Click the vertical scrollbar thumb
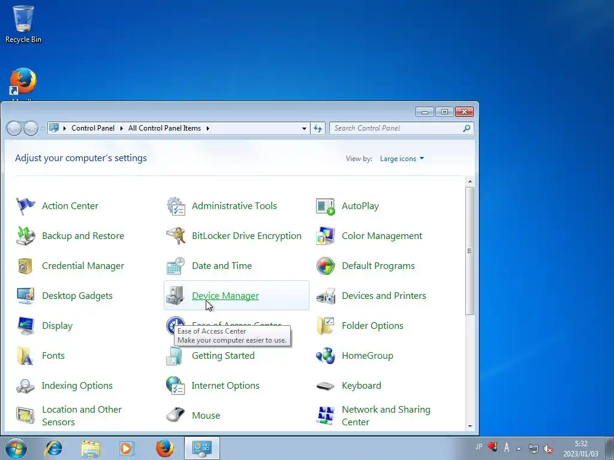This screenshot has width=614, height=460. pos(470,251)
